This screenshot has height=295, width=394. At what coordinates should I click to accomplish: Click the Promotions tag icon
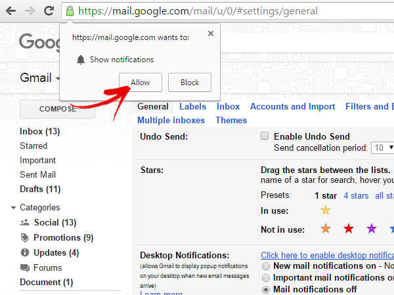tap(25, 237)
